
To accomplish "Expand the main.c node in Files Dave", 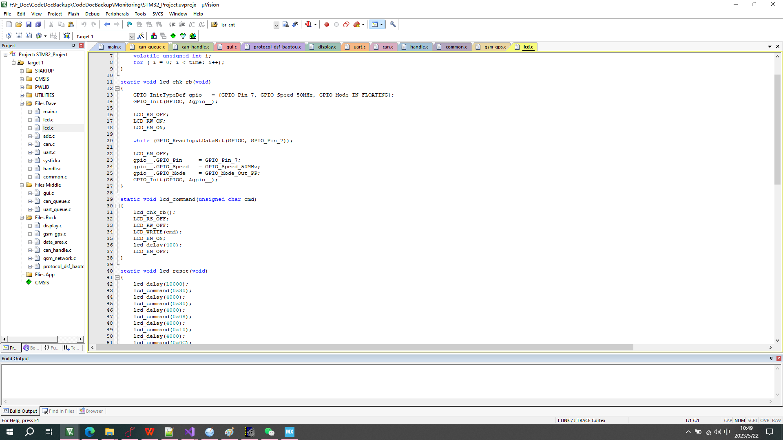I will tap(30, 112).
